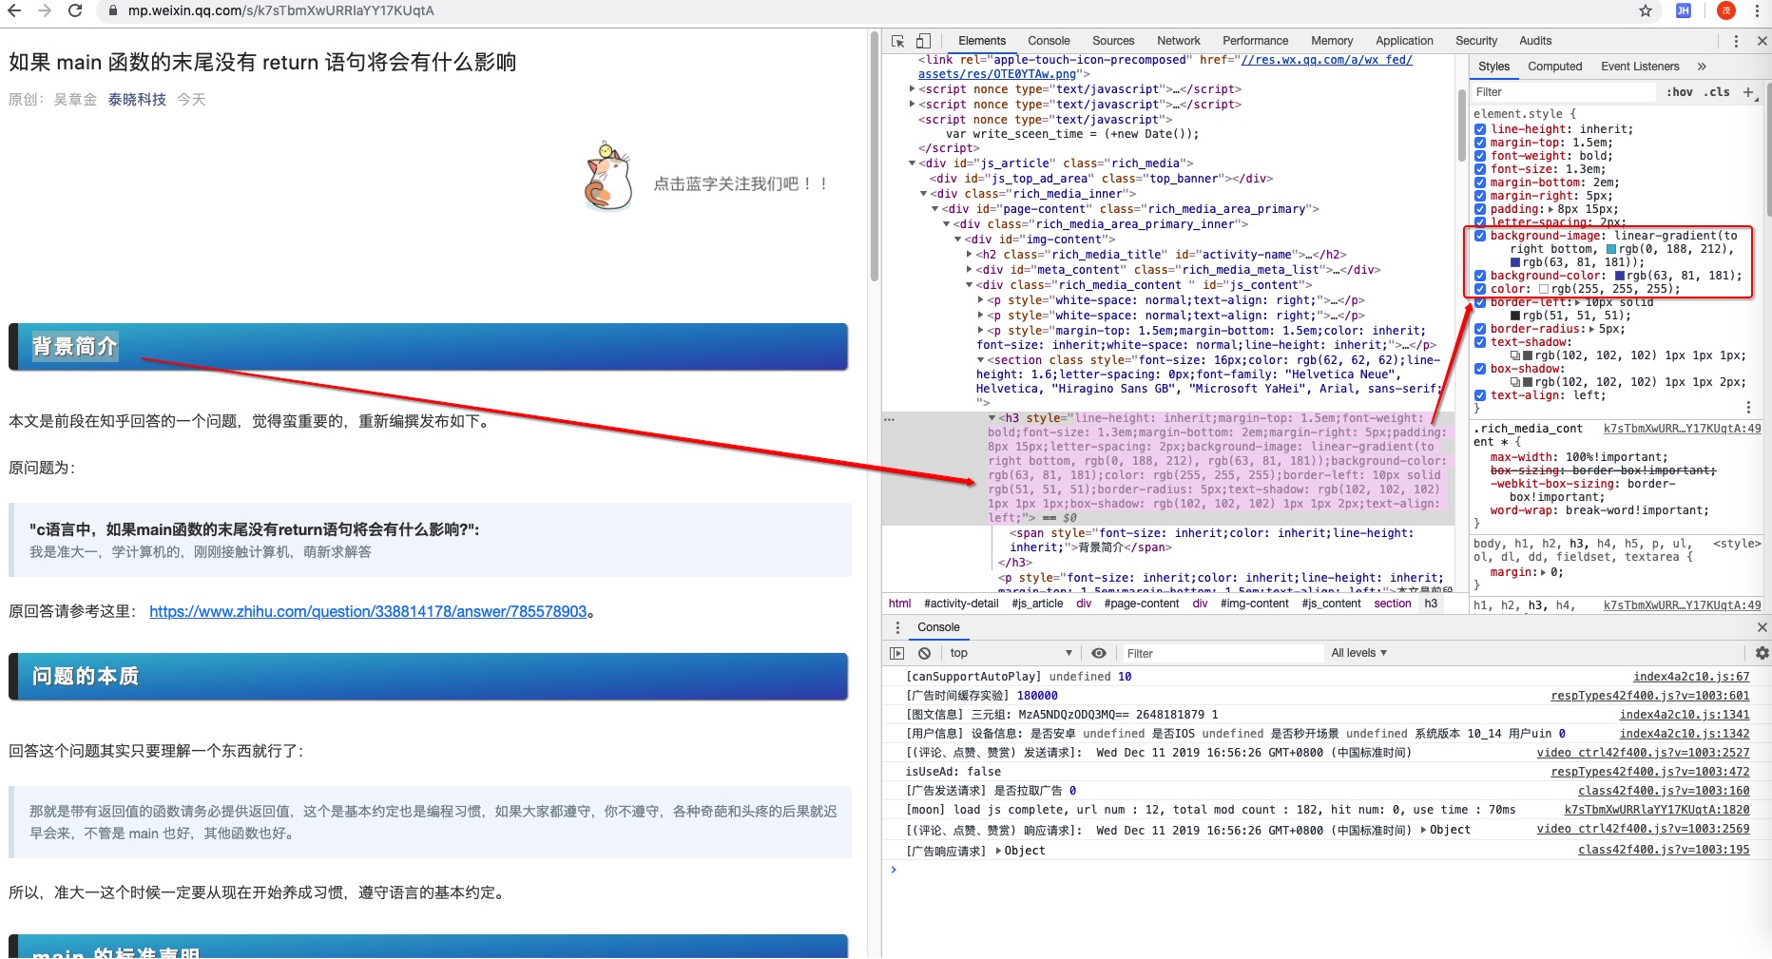Click the ellipsis next to selected h3 node
The height and width of the screenshot is (959, 1772).
pos(889,419)
